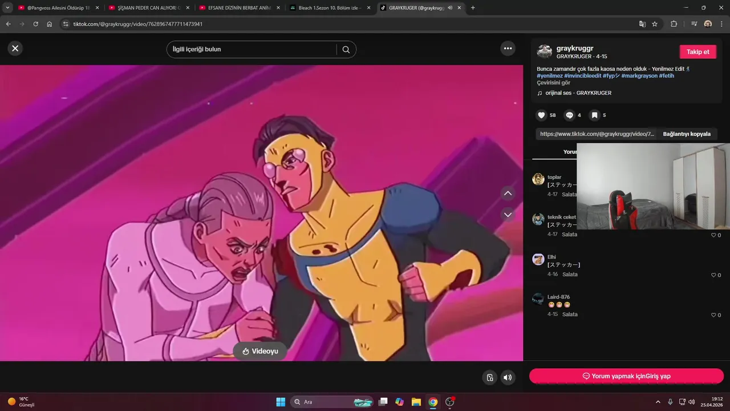Image resolution: width=730 pixels, height=411 pixels.
Task: Open toplar commenter avatar
Action: 538,179
